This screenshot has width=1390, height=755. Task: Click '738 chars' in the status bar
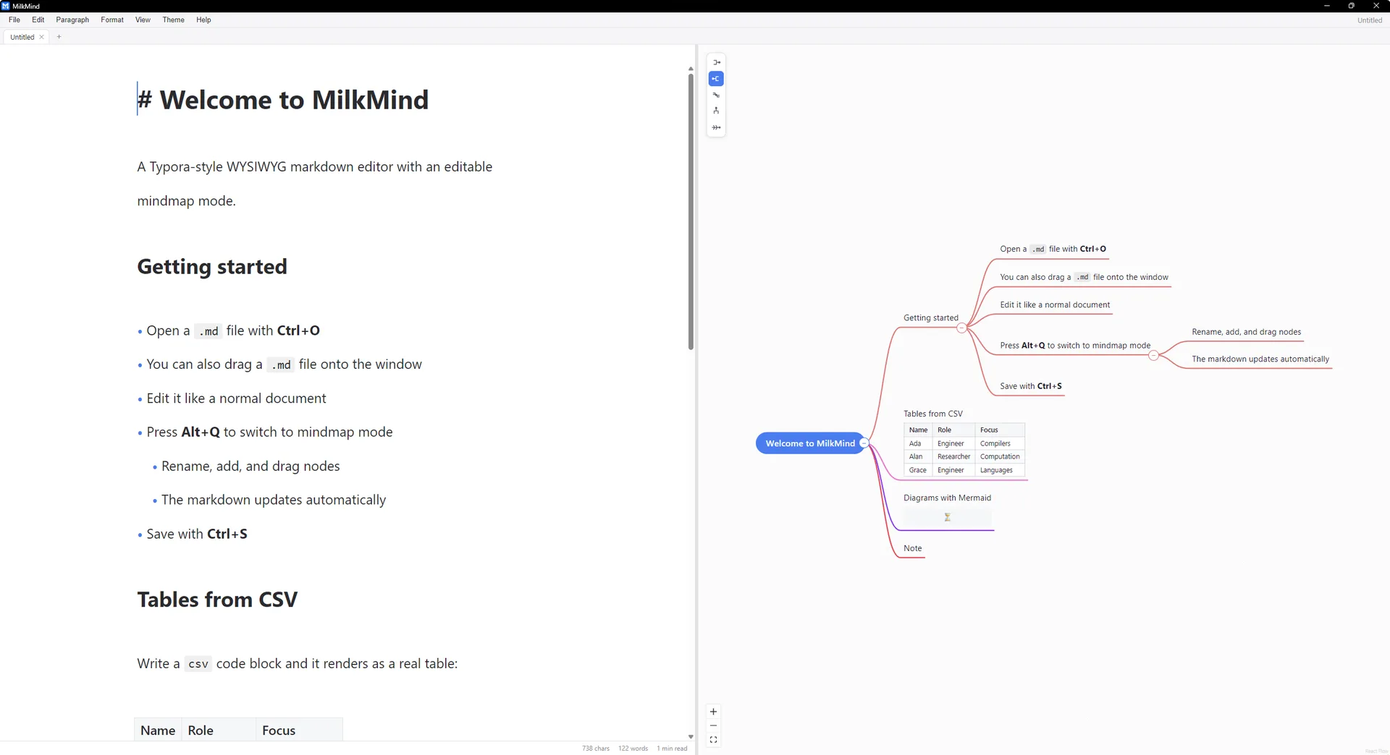[596, 748]
